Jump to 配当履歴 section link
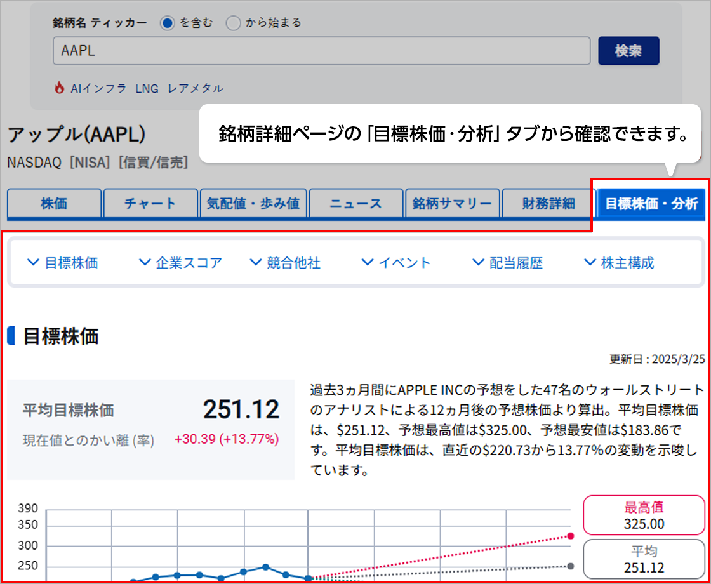Image resolution: width=711 pixels, height=584 pixels. click(507, 263)
